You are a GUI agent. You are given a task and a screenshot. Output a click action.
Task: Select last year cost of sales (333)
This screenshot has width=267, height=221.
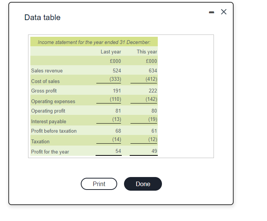[x=115, y=79]
